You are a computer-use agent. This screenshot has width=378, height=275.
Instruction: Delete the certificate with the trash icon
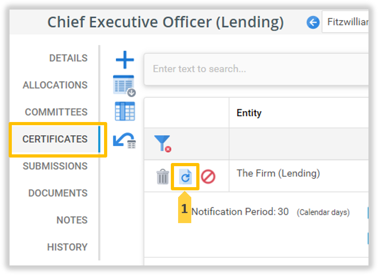click(x=163, y=177)
